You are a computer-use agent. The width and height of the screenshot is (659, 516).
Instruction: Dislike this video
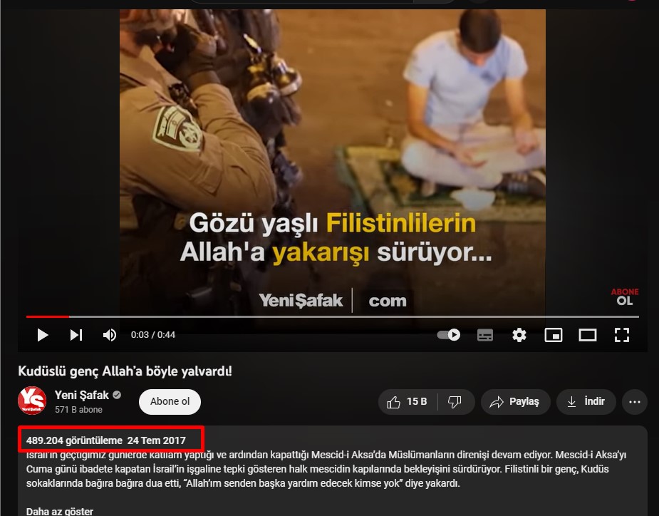455,402
